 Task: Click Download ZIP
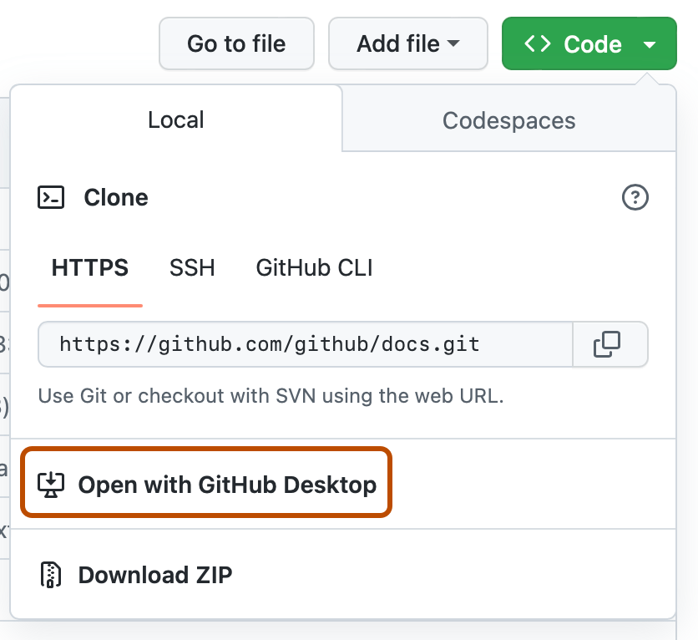coord(154,575)
